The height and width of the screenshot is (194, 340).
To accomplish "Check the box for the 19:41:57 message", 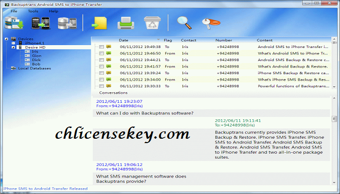I will pos(102,66).
